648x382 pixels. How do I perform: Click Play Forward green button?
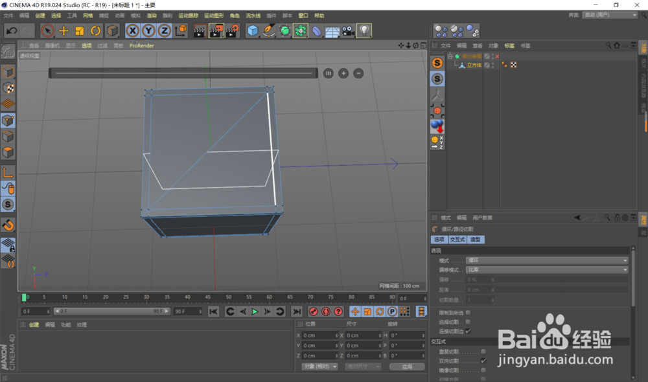255,312
